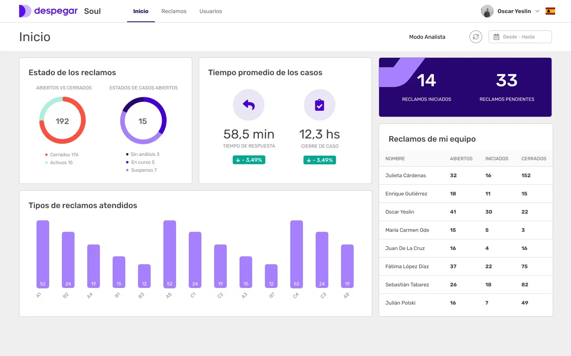Screen dimensions: 571x356
Task: Click the refresh icon next to Modo Analista
Action: point(475,36)
